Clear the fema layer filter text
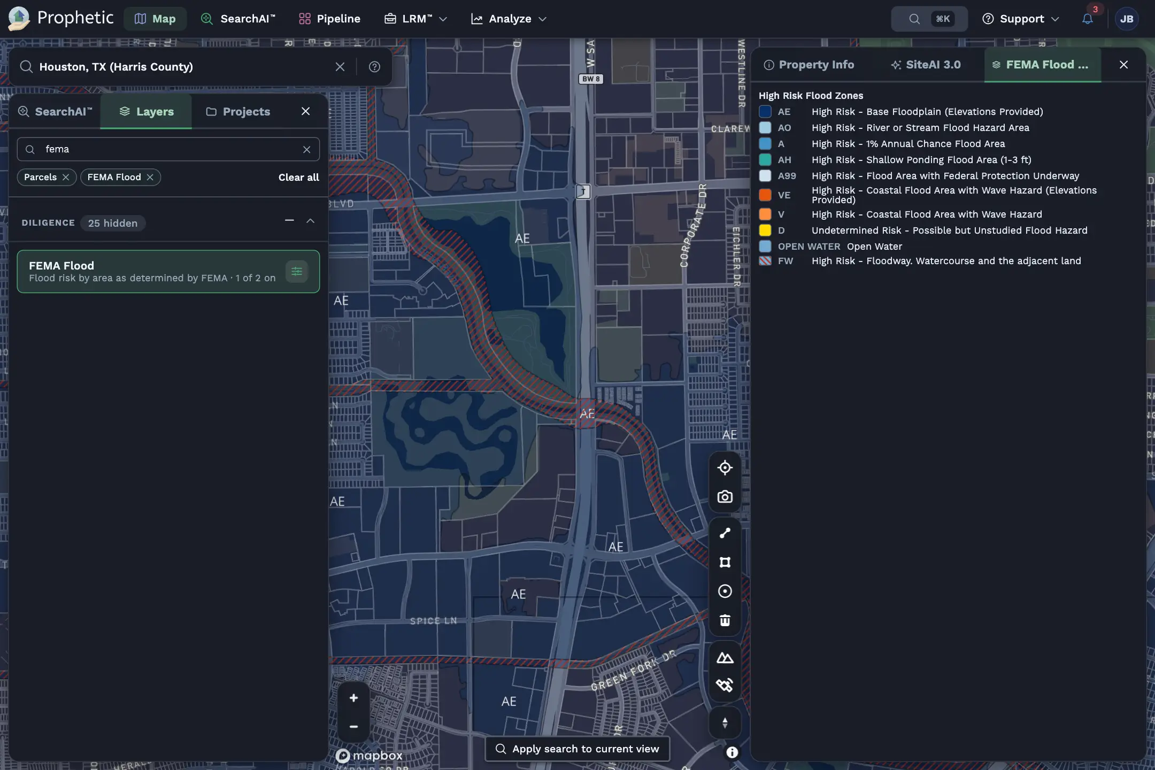 (306, 149)
